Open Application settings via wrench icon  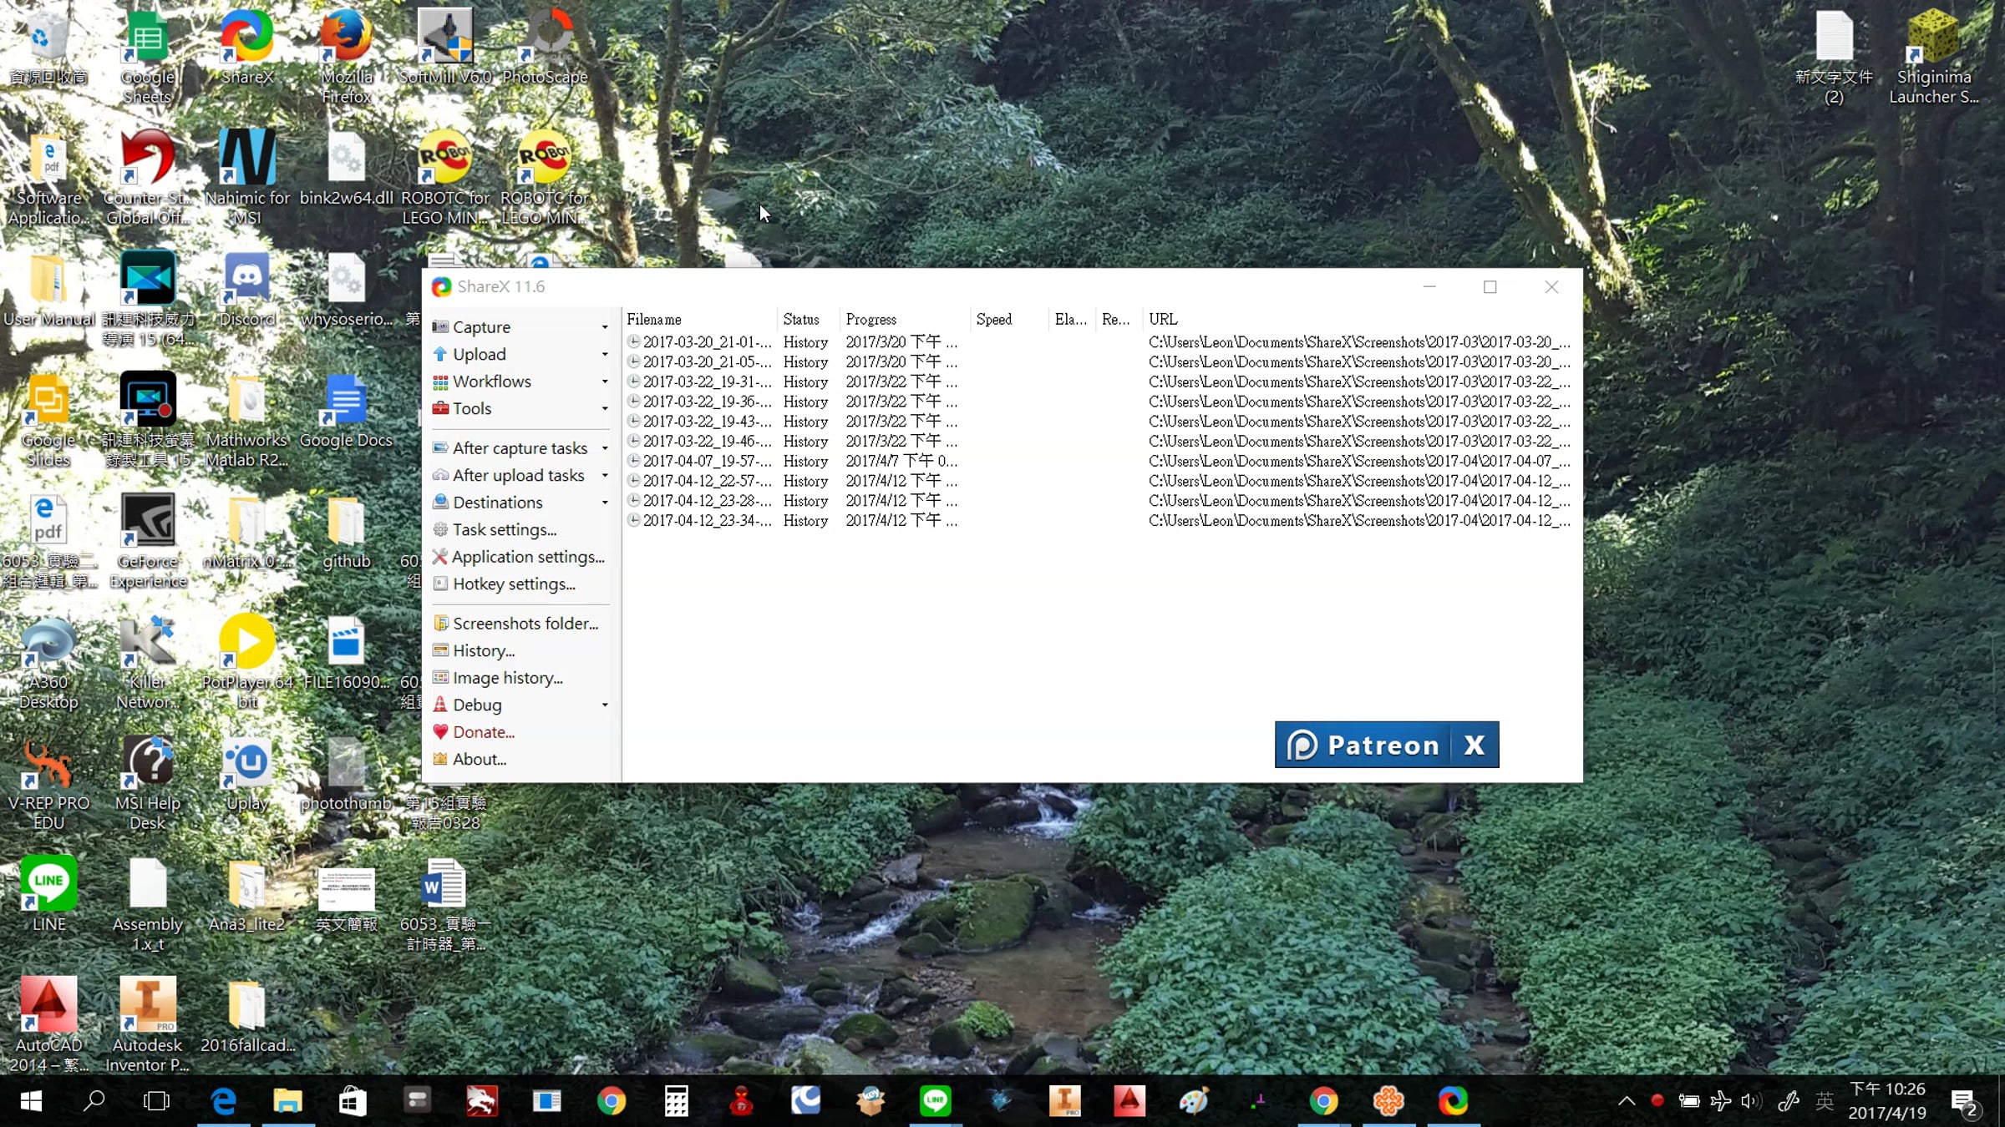click(x=440, y=557)
